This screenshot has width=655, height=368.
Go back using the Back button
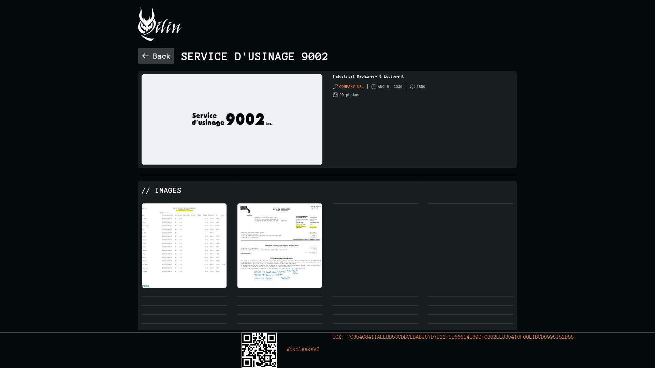click(x=156, y=56)
